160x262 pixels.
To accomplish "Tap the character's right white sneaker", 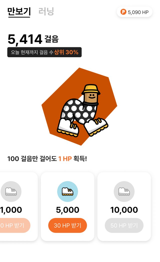I will (96, 126).
